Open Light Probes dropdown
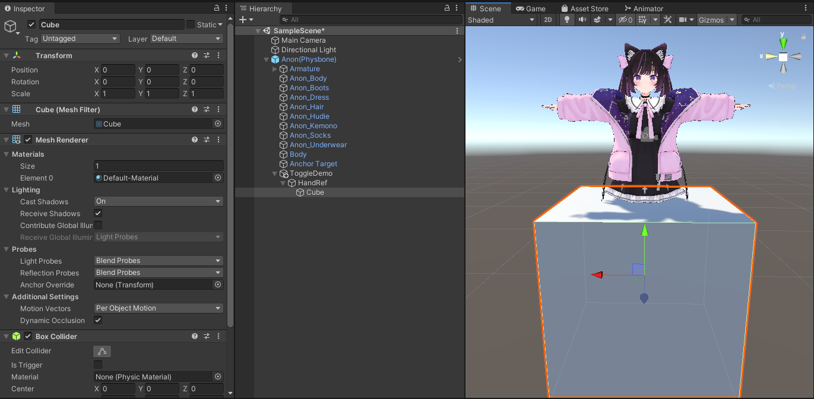814x399 pixels. pyautogui.click(x=159, y=261)
